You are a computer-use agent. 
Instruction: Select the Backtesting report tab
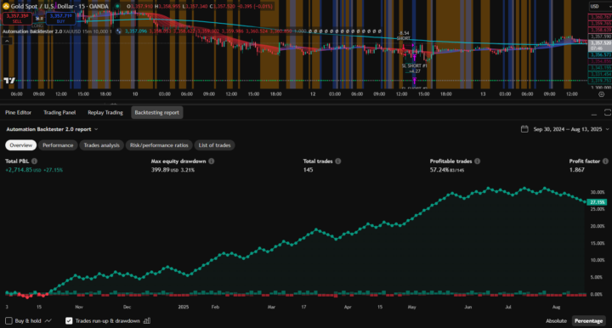click(x=157, y=112)
